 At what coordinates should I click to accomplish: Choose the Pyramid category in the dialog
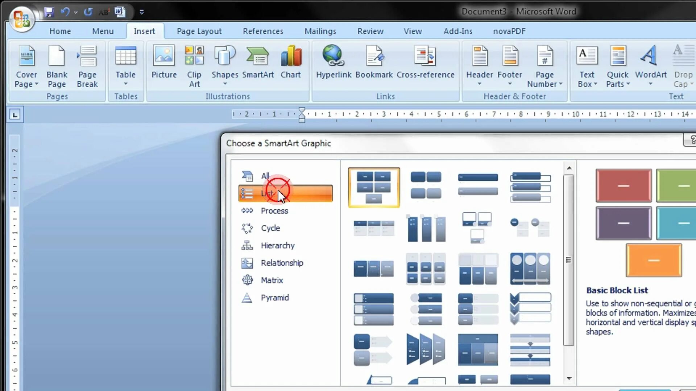point(274,298)
